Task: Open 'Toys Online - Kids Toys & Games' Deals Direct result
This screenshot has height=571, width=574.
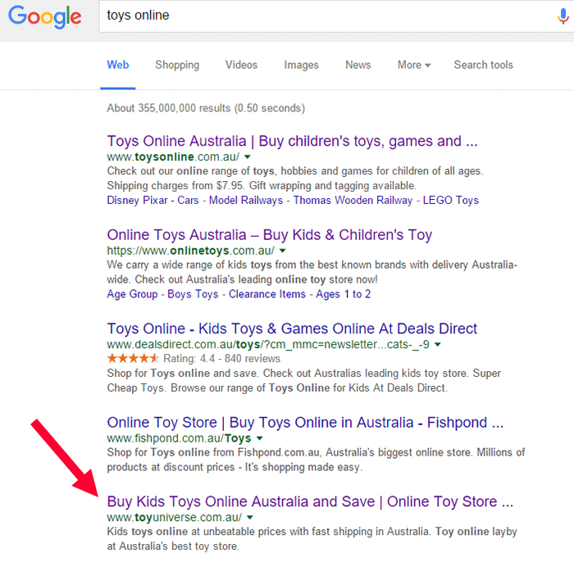Action: 292,329
